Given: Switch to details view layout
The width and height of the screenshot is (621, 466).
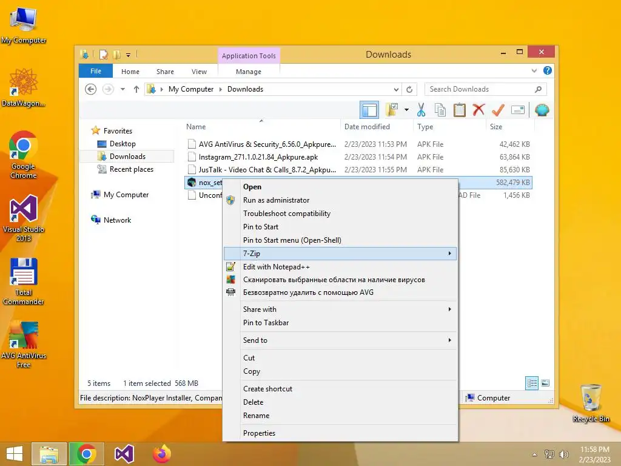Looking at the screenshot, I should [532, 383].
